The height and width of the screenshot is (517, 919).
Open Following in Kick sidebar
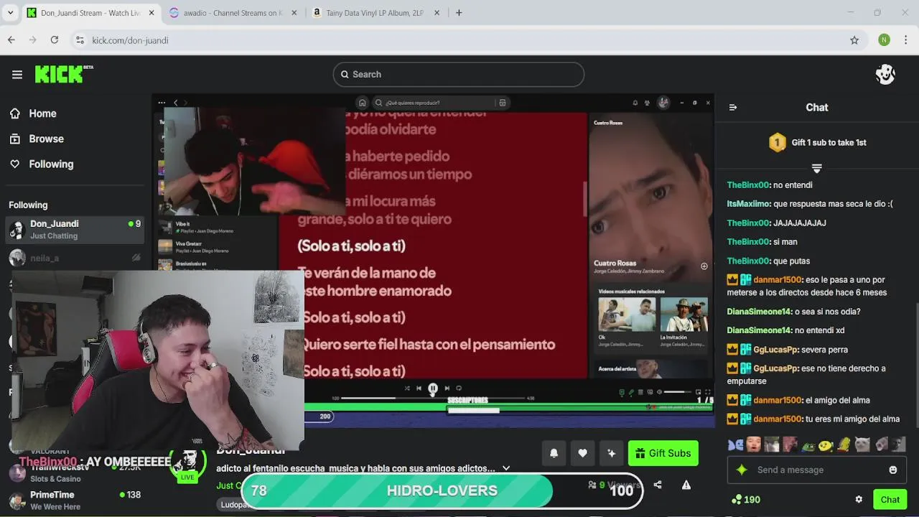point(42,164)
